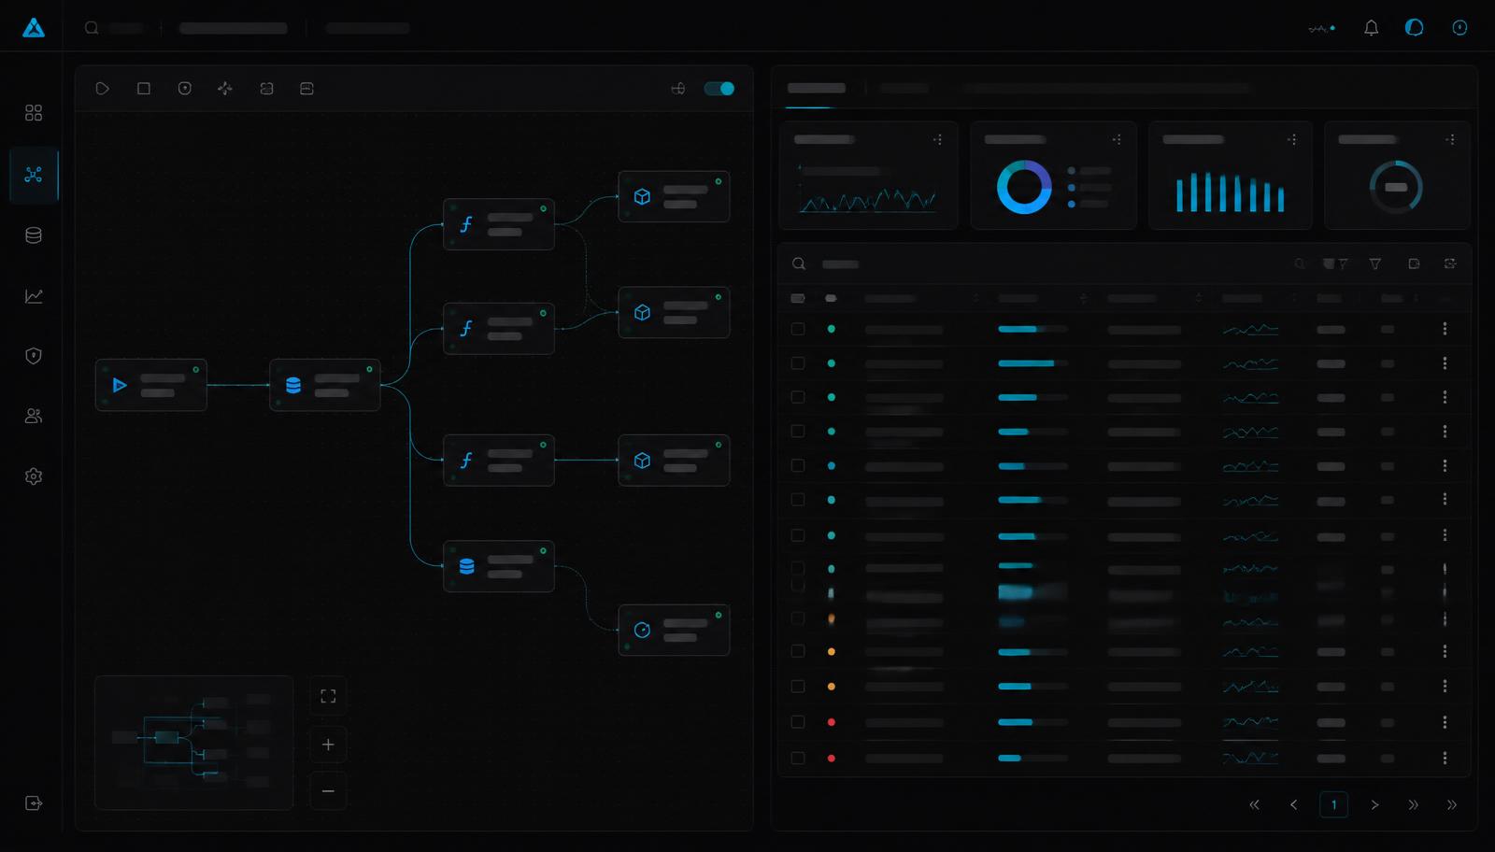Click the blue triangle app logo
Screen dimensions: 1495x852
[x=34, y=28]
